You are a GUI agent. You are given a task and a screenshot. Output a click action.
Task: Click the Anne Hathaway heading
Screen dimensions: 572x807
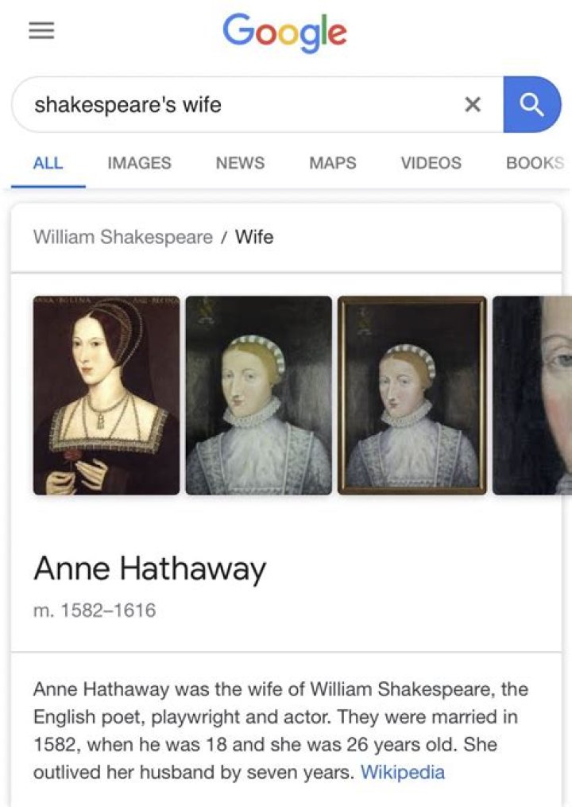149,570
